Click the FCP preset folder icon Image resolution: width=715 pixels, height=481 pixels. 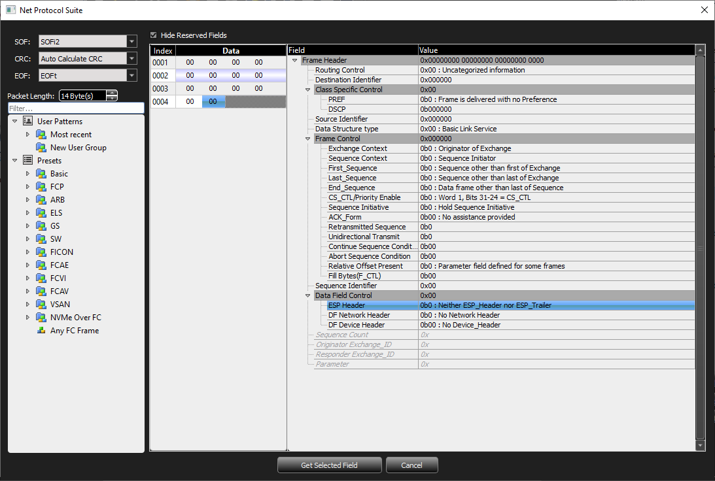click(x=41, y=187)
